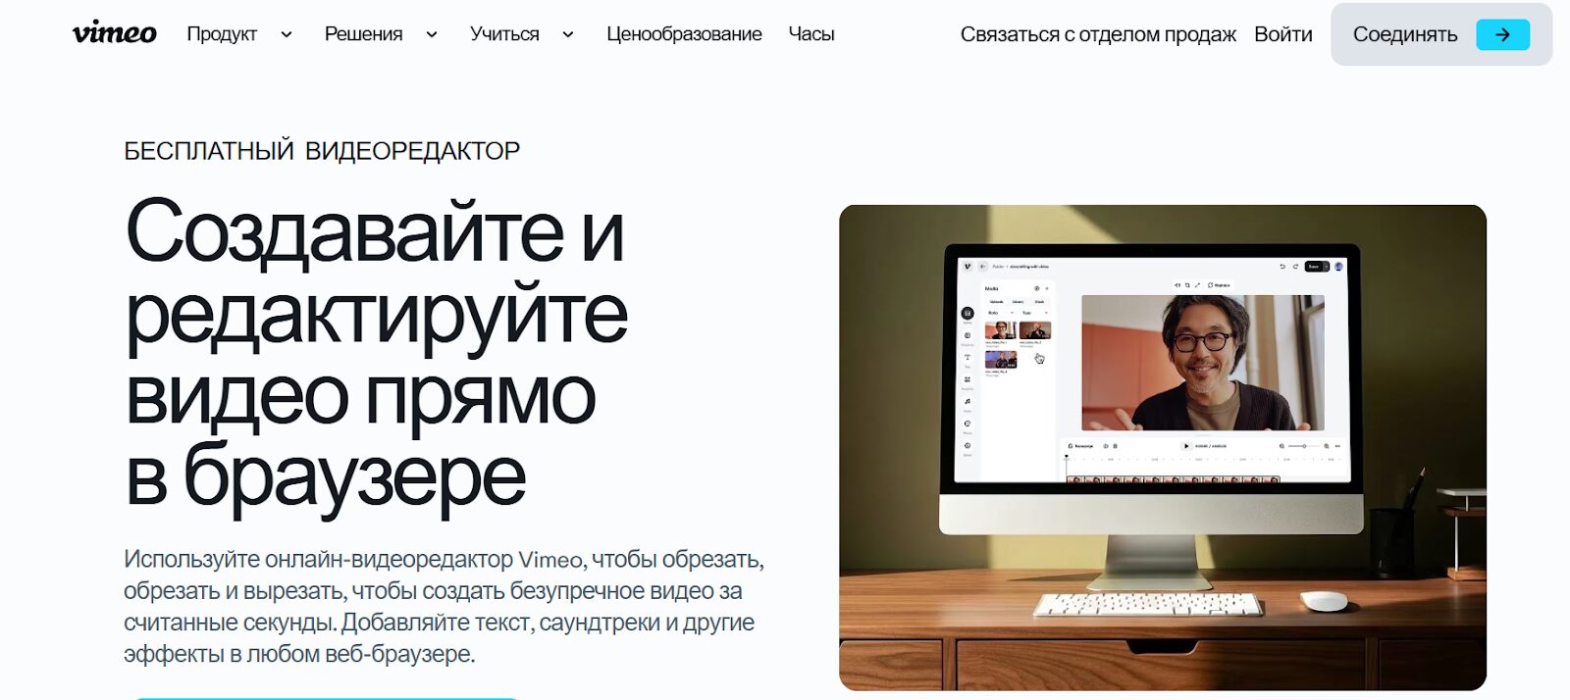
Task: Click the Соединять button
Action: (1441, 34)
